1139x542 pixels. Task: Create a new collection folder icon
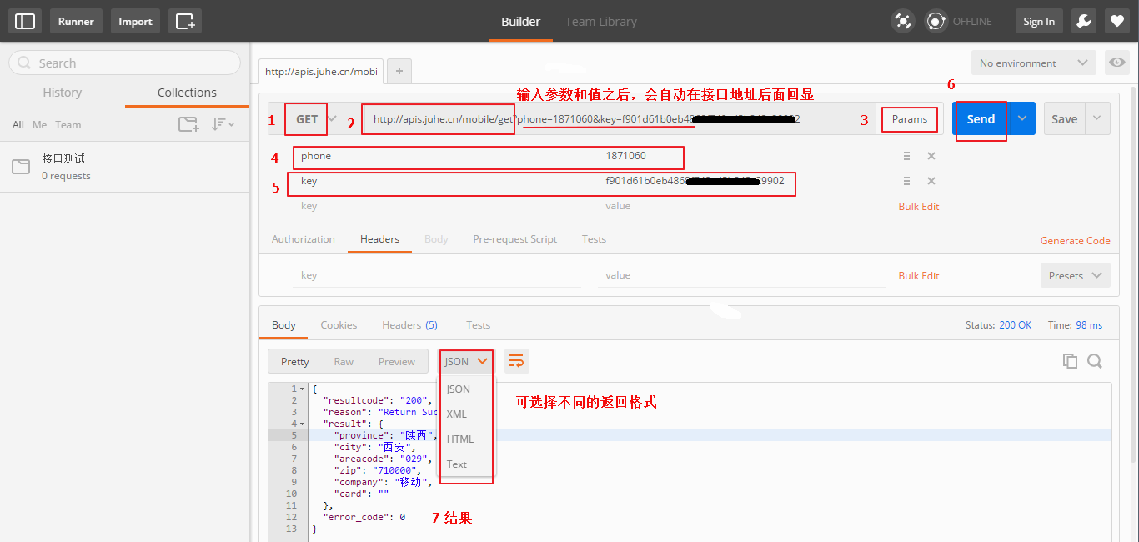188,125
